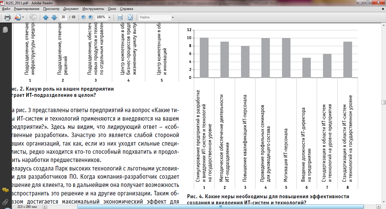Print the document with the printer icon
386x209 pixels.
coord(7,17)
